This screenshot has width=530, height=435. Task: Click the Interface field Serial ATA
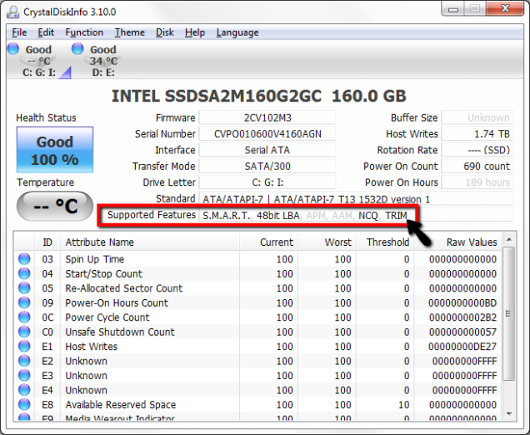pos(267,150)
